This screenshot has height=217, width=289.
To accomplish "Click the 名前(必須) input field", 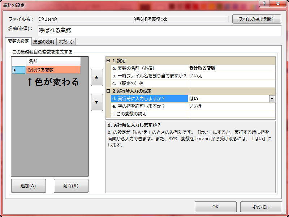I will pyautogui.click(x=159, y=30).
